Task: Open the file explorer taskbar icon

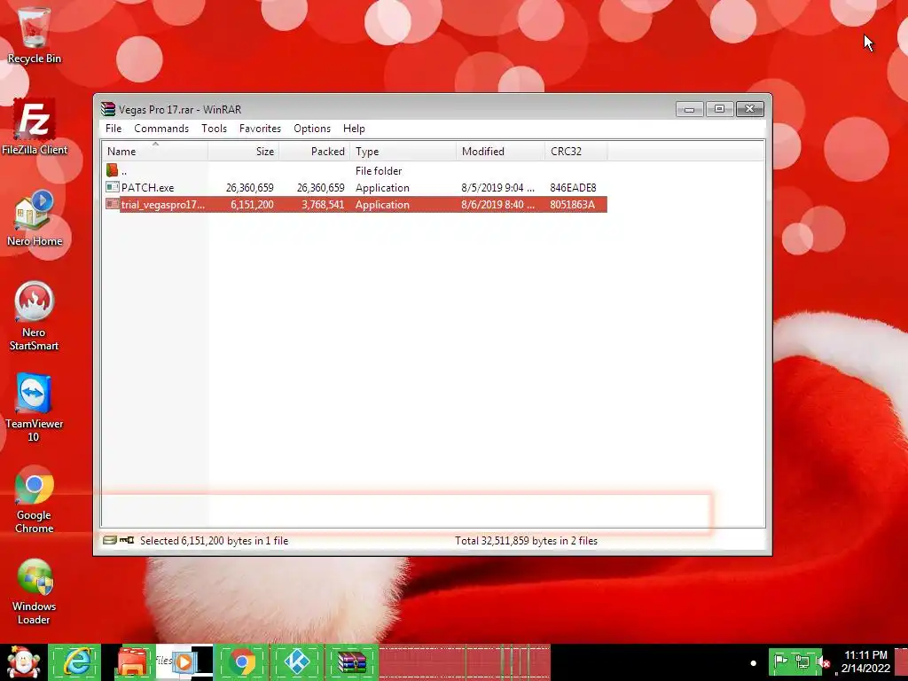Action: (133, 662)
